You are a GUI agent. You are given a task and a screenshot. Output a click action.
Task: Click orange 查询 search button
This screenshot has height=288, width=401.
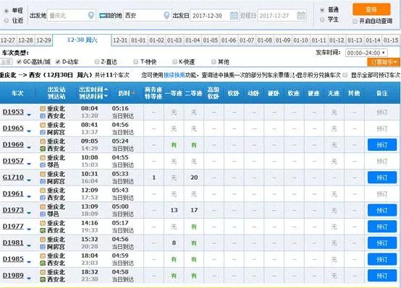click(371, 9)
